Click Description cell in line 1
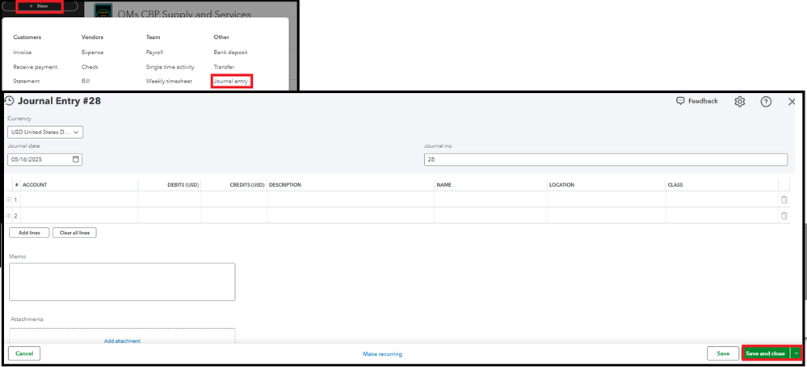 point(351,199)
